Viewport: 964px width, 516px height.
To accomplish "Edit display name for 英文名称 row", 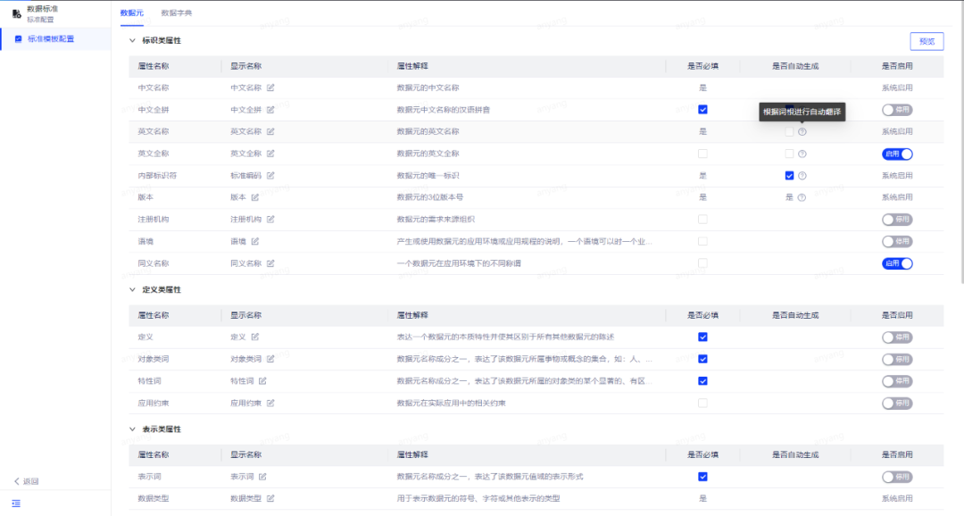I will point(270,131).
